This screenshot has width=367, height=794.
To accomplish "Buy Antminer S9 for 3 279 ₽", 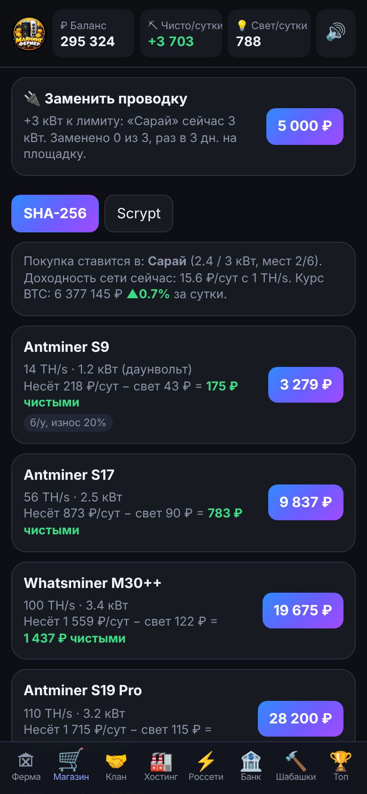I will click(306, 385).
